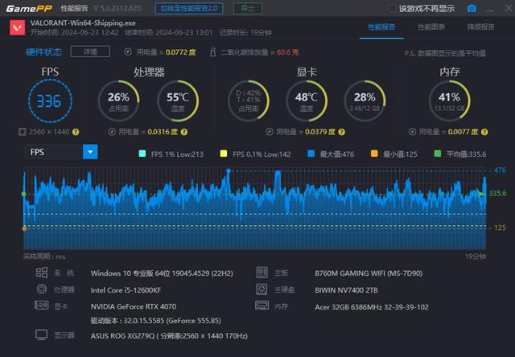This screenshot has width=515, height=357.
Task: Click the memory power icon beside 0.0077度
Action: pyautogui.click(x=412, y=132)
